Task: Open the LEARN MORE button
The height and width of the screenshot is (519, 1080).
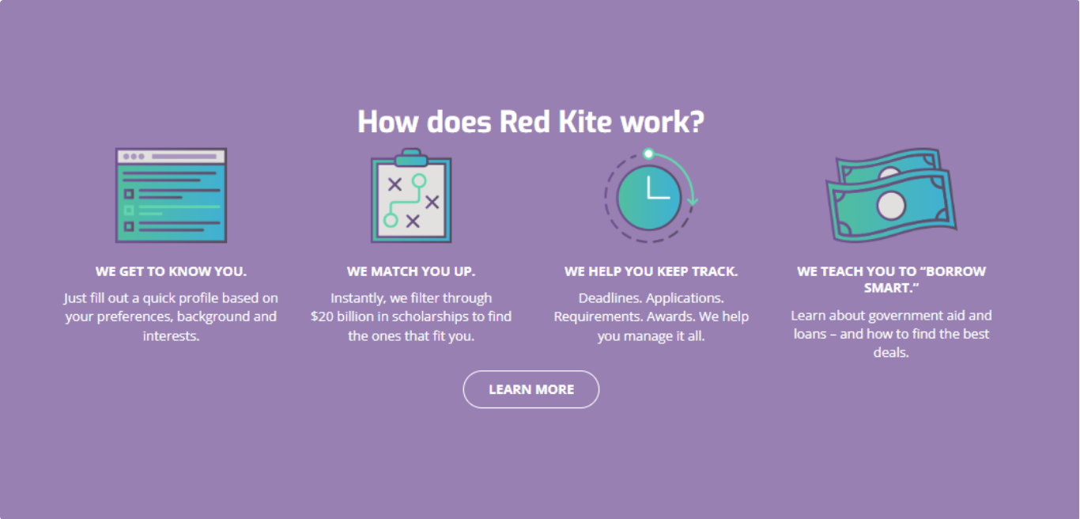Action: coord(531,389)
